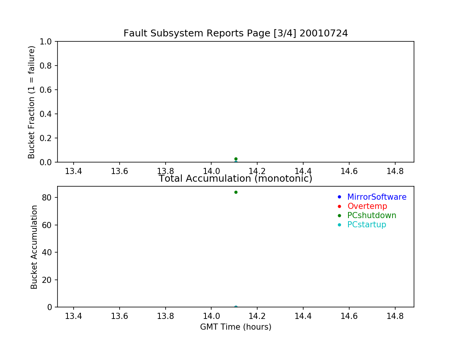Click the Bucket Accumulation y-axis label
The height and width of the screenshot is (345, 460).
[34, 247]
